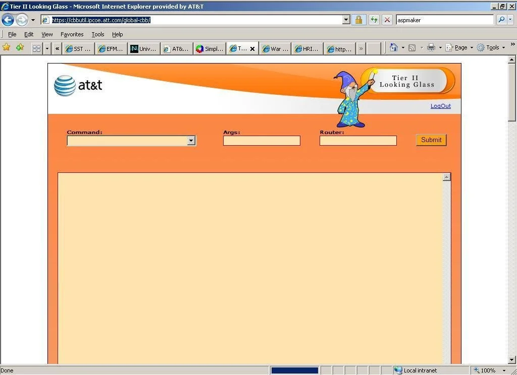This screenshot has width=517, height=375.
Task: Click the page vertical scrollbar thumb
Action: [512, 93]
